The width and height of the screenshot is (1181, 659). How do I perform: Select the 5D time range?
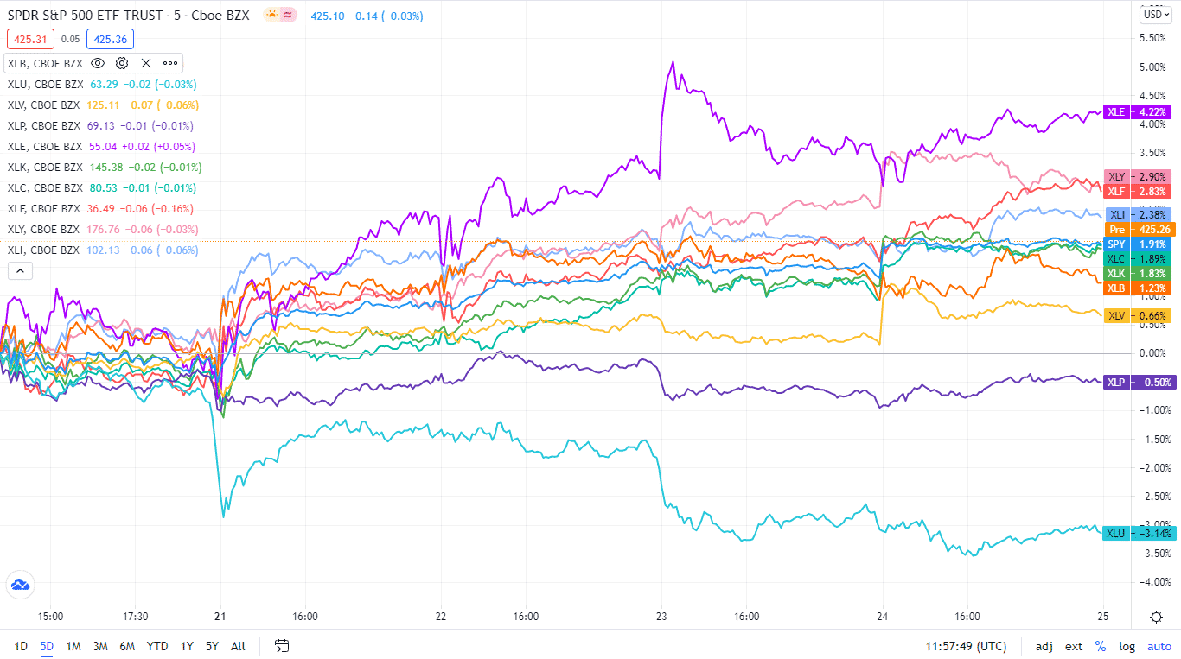click(47, 646)
